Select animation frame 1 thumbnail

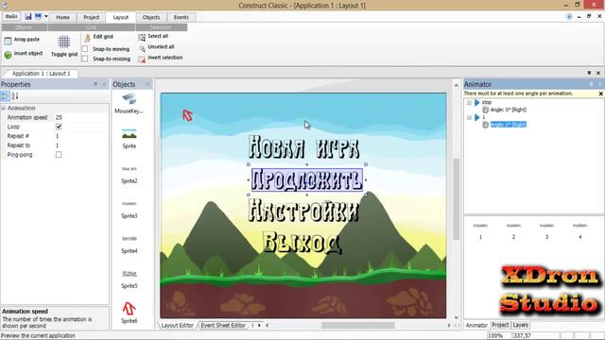(x=480, y=226)
